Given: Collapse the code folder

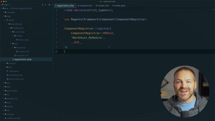Looking at the screenshot, I should pyautogui.click(x=5, y=20).
